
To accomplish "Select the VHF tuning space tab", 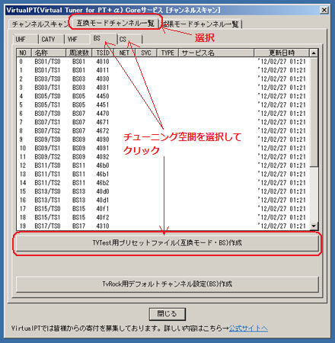I will (x=77, y=40).
